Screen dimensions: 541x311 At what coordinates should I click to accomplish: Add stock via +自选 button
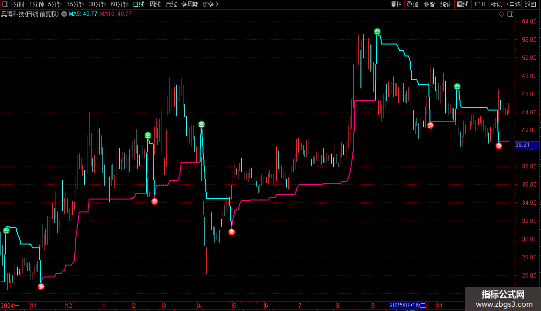(x=513, y=4)
